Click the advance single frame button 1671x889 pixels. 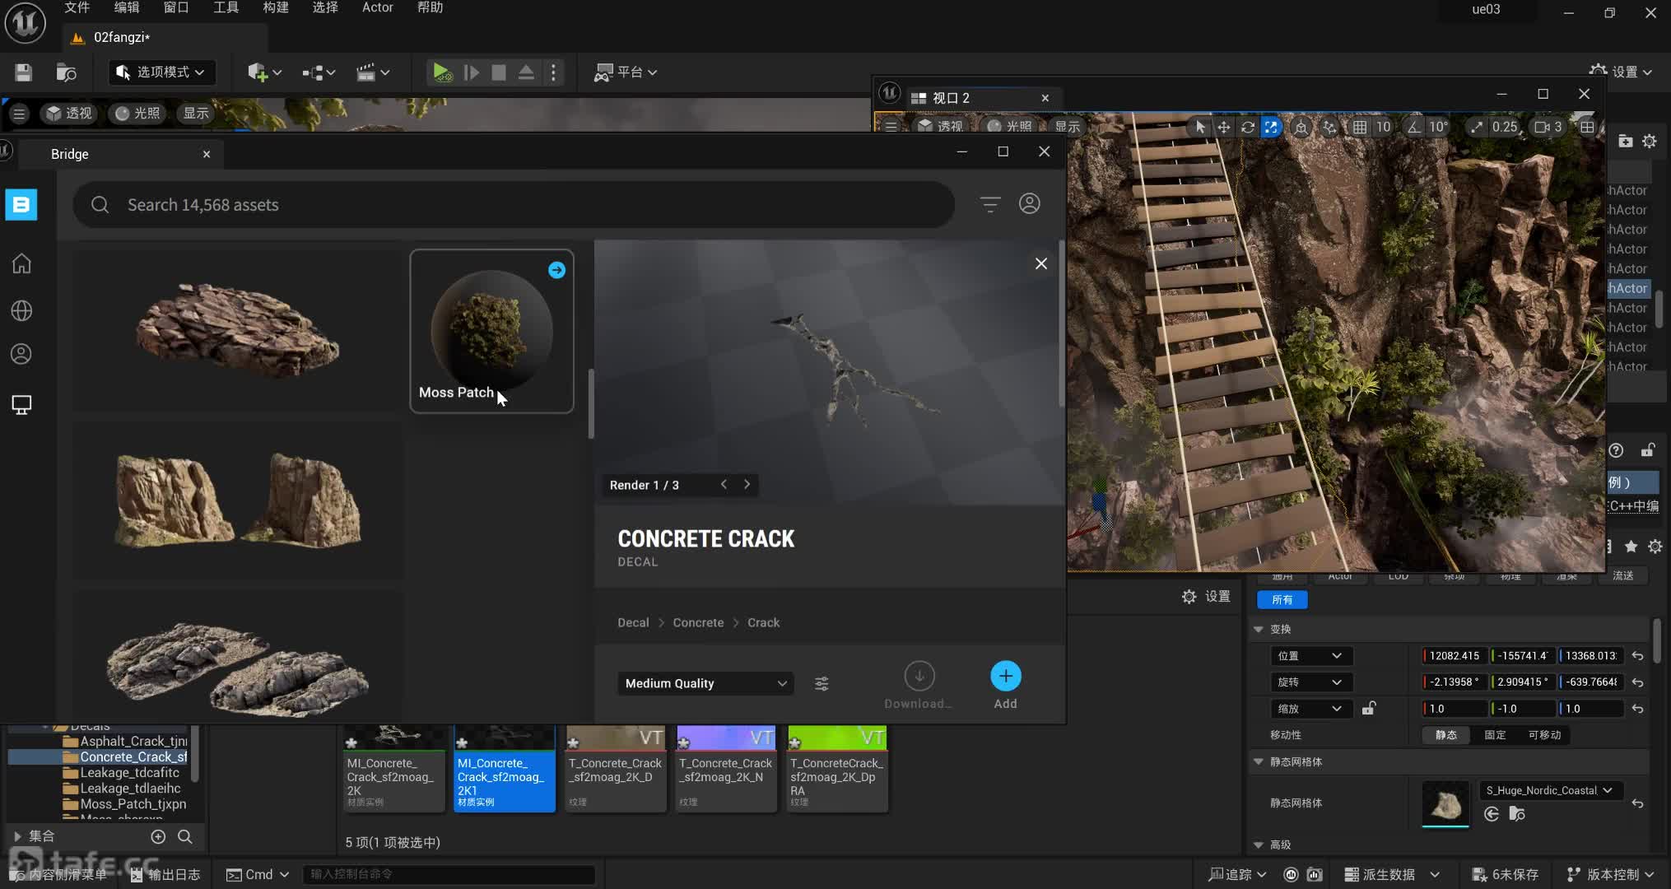pos(471,72)
